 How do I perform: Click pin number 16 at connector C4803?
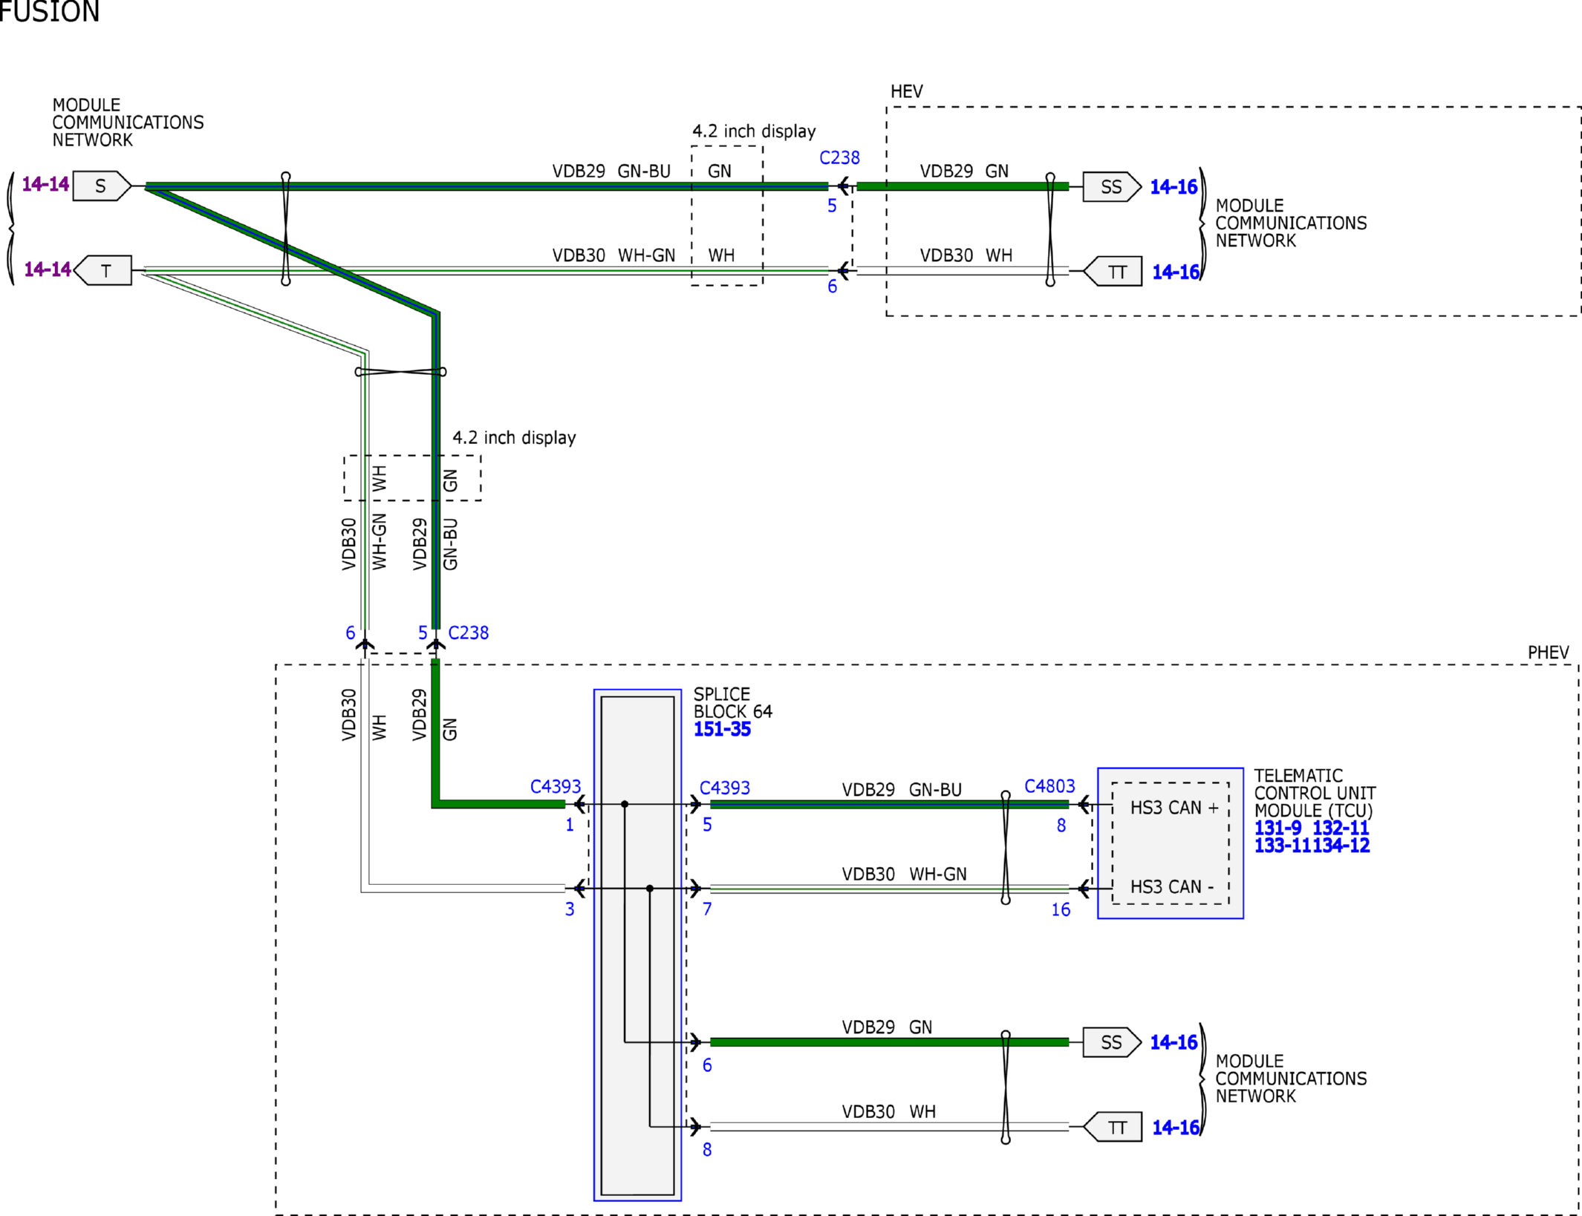pyautogui.click(x=1061, y=910)
